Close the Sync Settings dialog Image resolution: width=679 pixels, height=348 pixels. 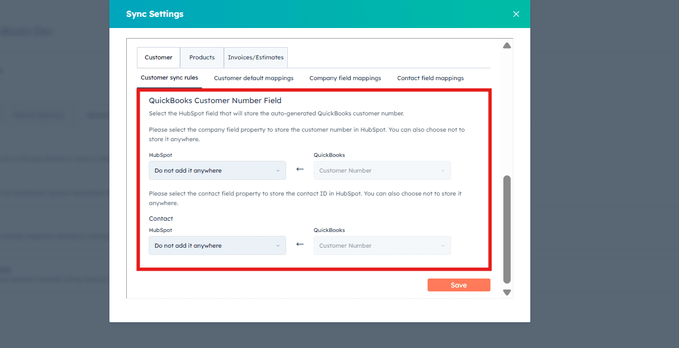coord(516,14)
